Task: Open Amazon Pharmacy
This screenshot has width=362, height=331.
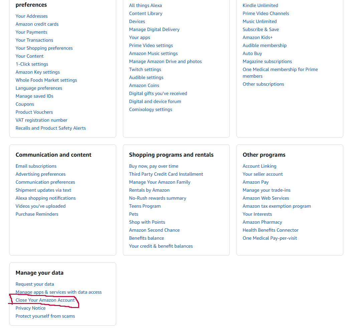Action: (262, 222)
